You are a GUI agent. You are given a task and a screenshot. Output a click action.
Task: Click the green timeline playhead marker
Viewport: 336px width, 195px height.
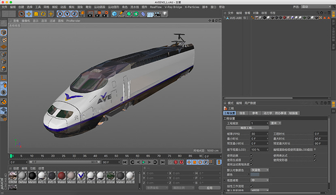(11, 156)
